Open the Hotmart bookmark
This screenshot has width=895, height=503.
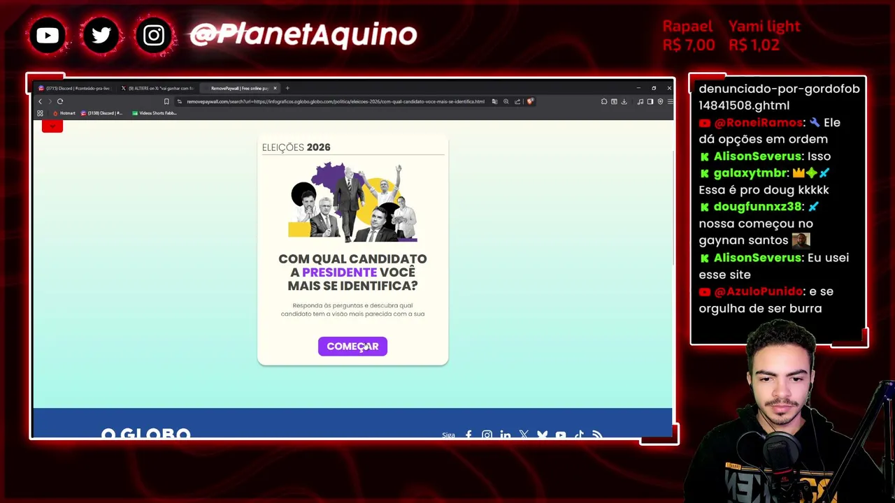pos(64,113)
